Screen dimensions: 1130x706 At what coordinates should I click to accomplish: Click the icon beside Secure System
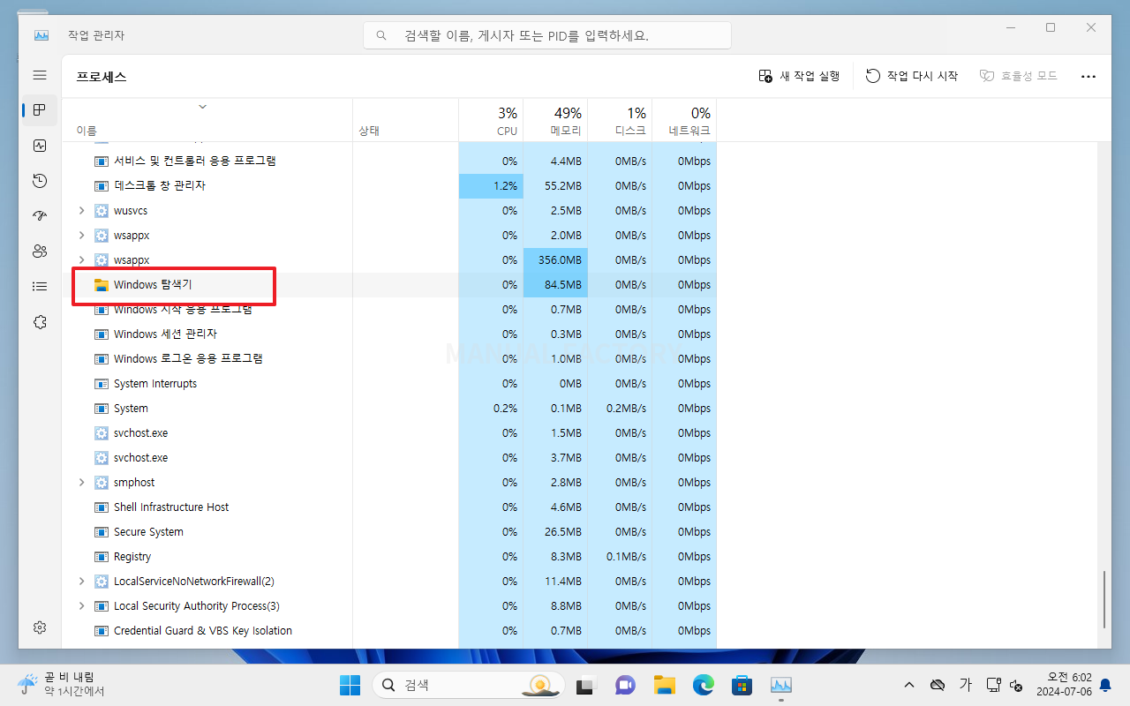pyautogui.click(x=101, y=532)
